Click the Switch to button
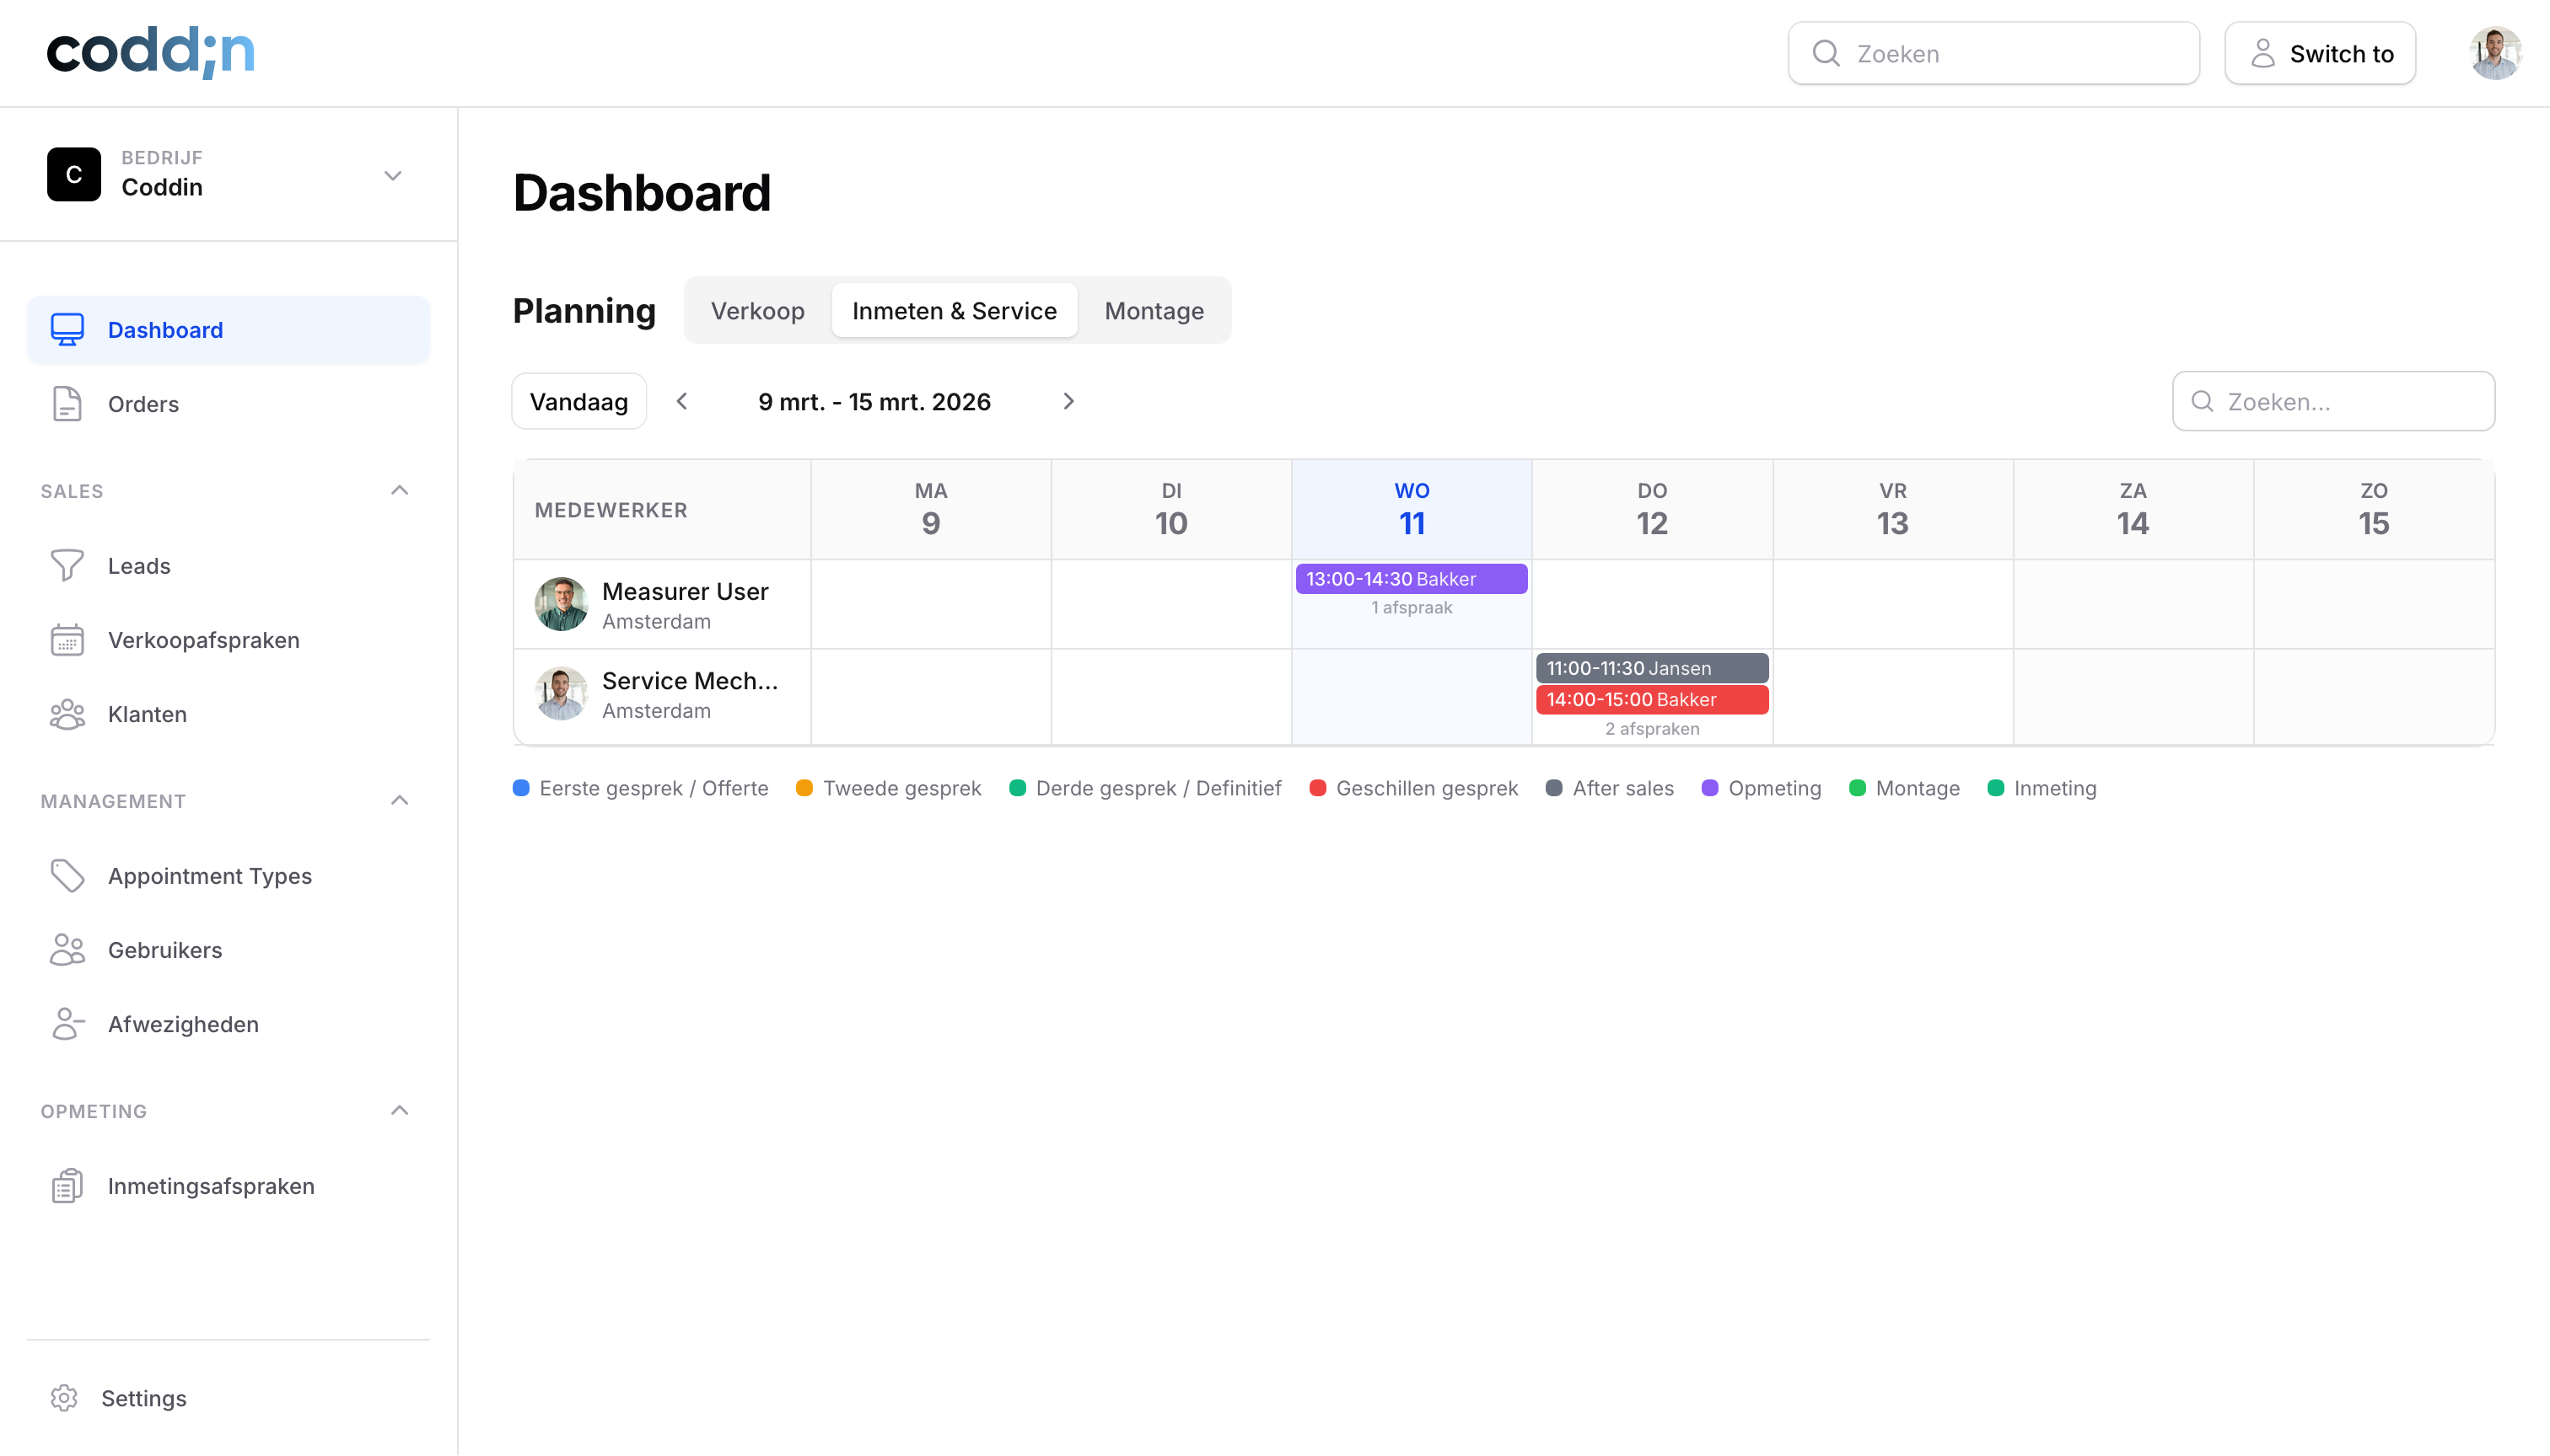Image resolution: width=2550 pixels, height=1456 pixels. [x=2320, y=53]
